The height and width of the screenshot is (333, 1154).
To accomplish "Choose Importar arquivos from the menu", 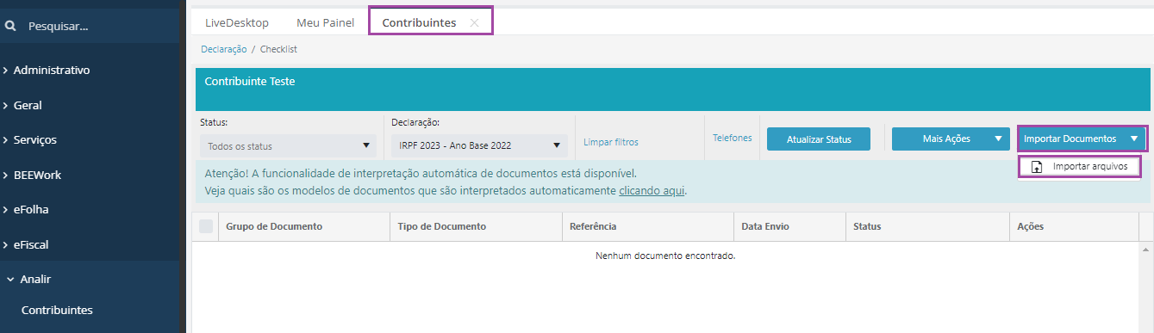I will 1081,166.
